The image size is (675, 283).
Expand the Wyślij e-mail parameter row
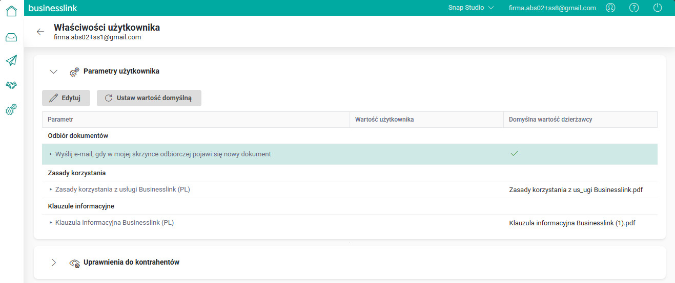[x=51, y=154]
